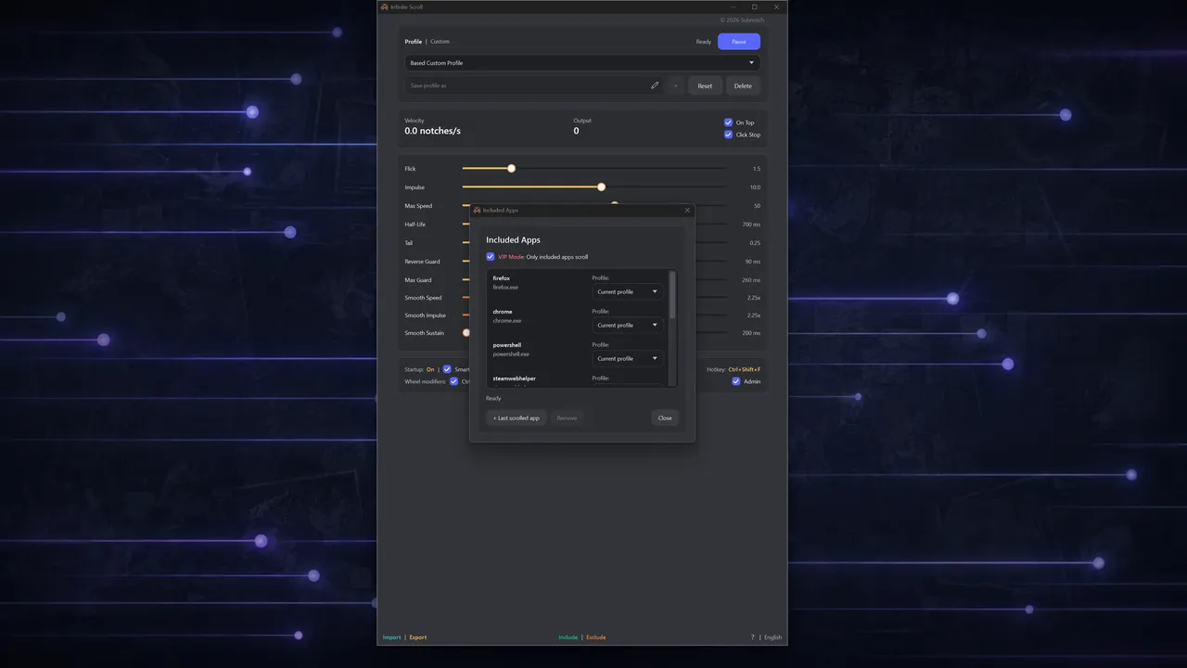The height and width of the screenshot is (668, 1187).
Task: Toggle the Admin checkbox
Action: click(736, 381)
